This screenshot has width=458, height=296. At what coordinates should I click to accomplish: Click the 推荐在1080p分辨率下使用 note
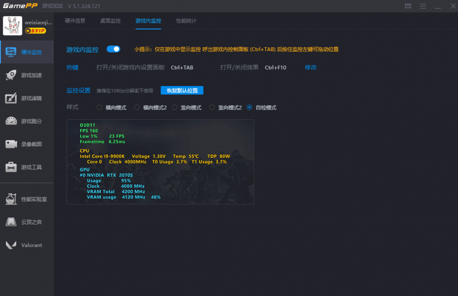pos(125,91)
